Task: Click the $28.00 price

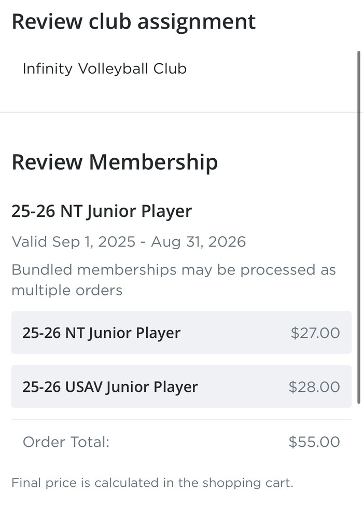Action: (x=314, y=387)
